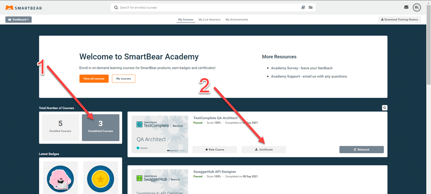
Task: Open the pink brain badge
Action: point(60,179)
